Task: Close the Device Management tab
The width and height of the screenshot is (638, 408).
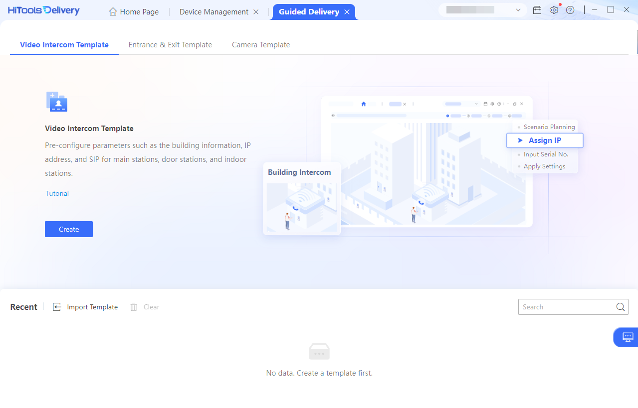Action: tap(256, 12)
